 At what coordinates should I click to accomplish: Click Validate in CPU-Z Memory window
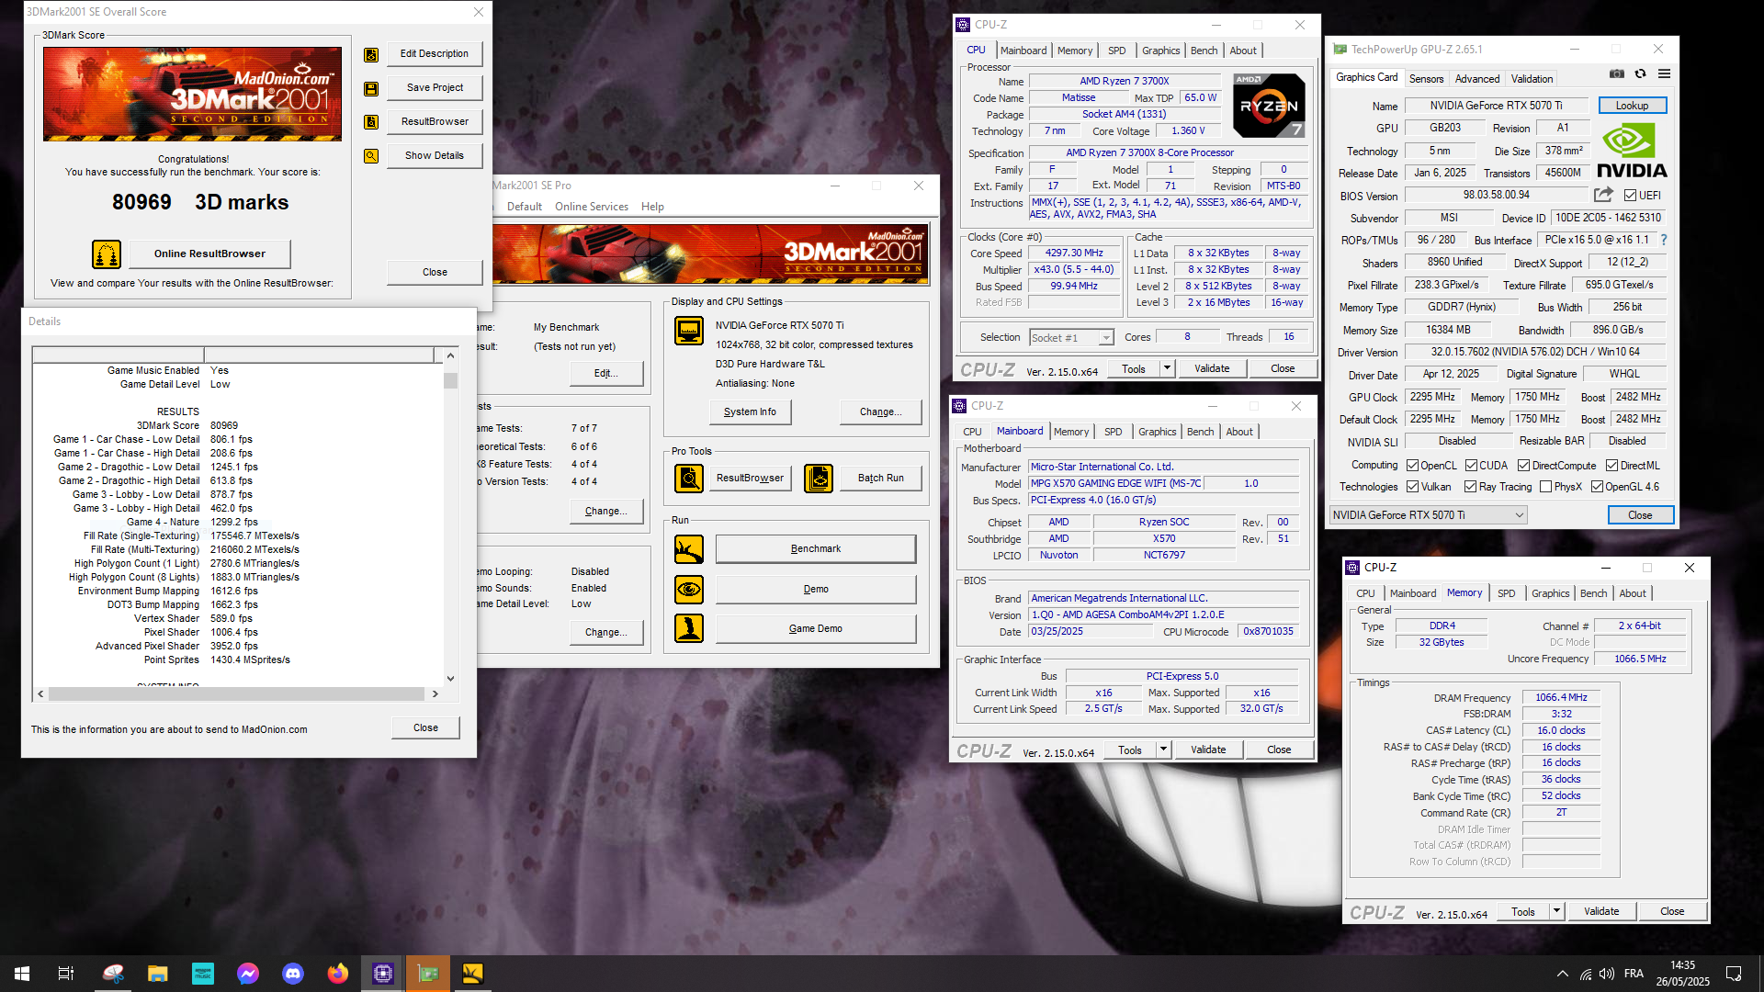[x=1601, y=911]
